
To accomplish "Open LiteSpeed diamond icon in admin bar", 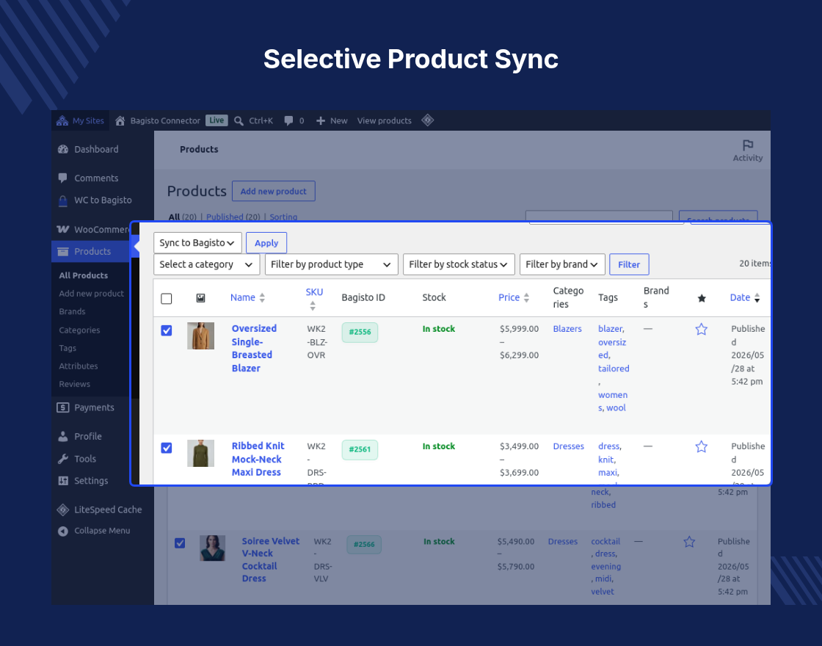I will [x=428, y=120].
